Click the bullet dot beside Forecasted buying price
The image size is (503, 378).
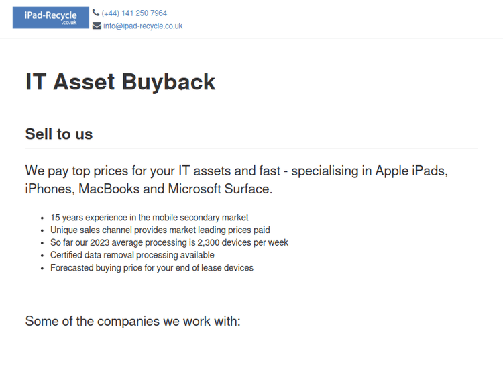(43, 269)
